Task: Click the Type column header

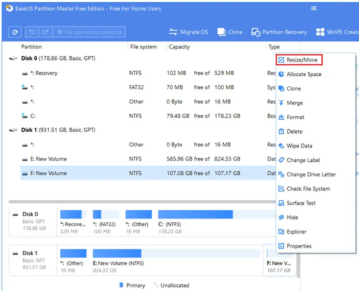Action: pyautogui.click(x=274, y=47)
